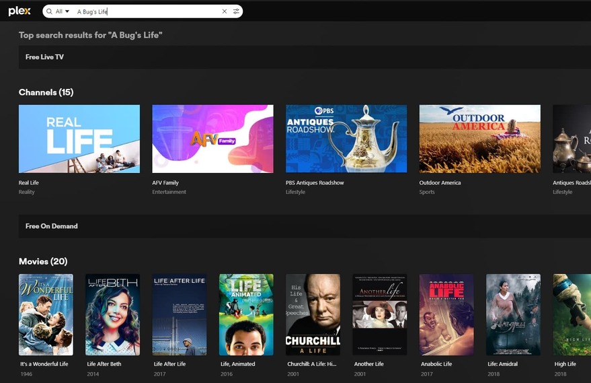This screenshot has height=383, width=591.
Task: Open the It's a Wonderful Life poster
Action: (x=46, y=314)
